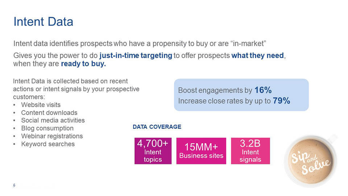Click the slide page number 6
The height and width of the screenshot is (196, 348).
coord(14,185)
